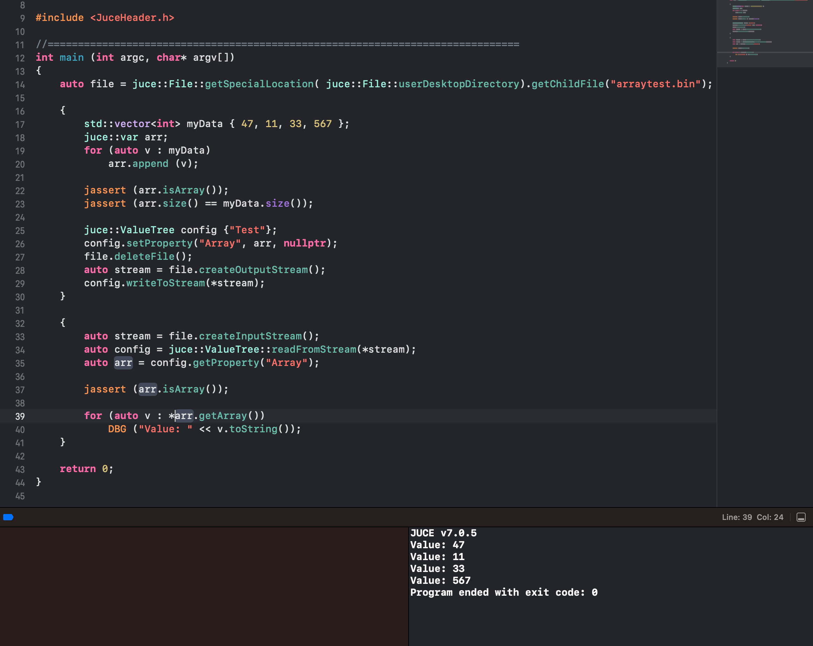The image size is (813, 646).
Task: Hide the debug area with bottom-right panel icon
Action: [801, 517]
